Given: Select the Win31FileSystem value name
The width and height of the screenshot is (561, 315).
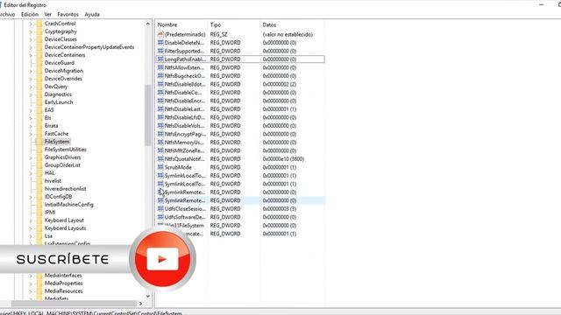Looking at the screenshot, I should 184,226.
